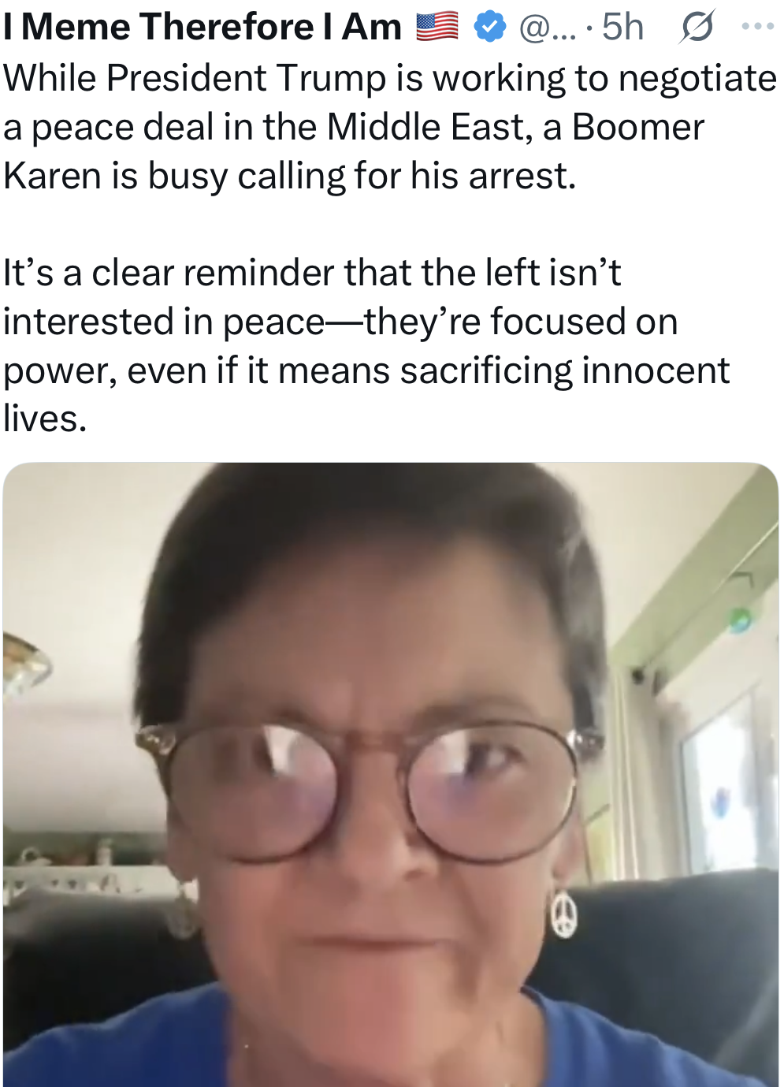Click the separator dot before the 5h timestamp
Image resolution: width=784 pixels, height=1087 pixels.
point(589,30)
